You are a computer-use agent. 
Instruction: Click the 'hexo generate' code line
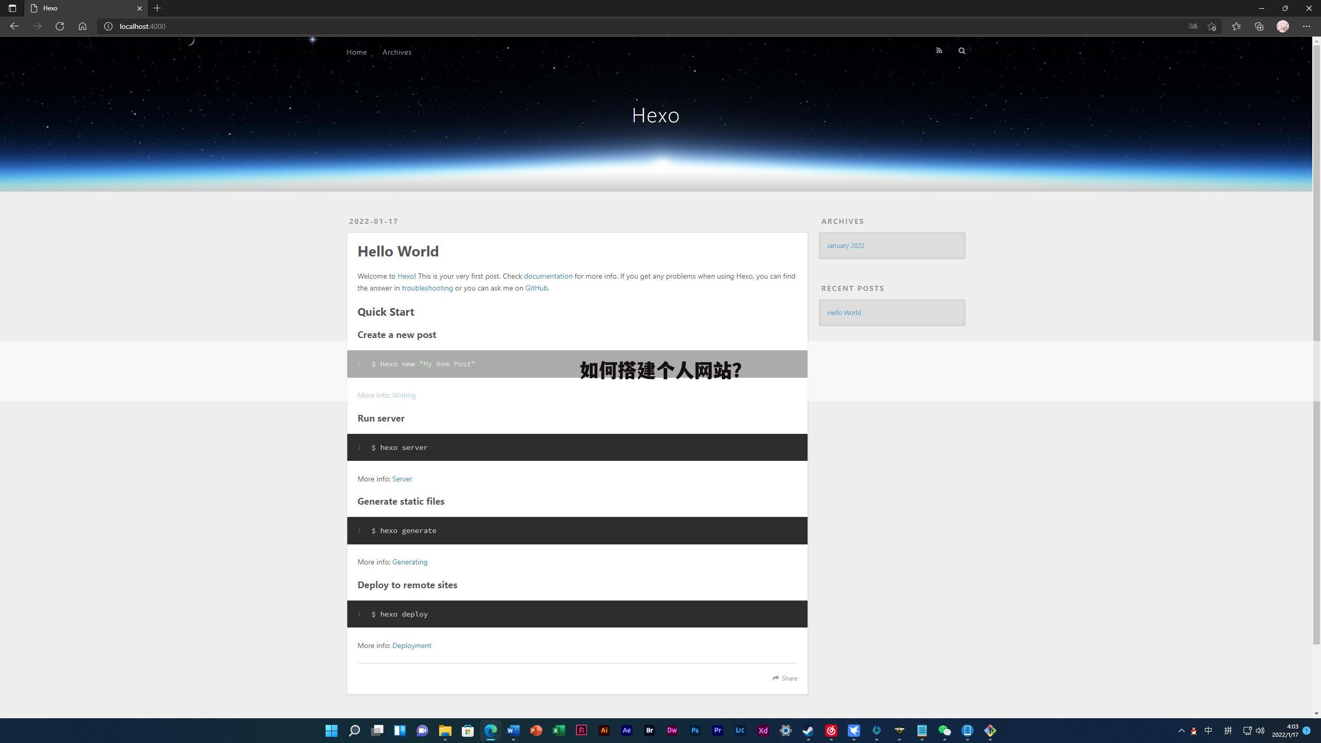404,530
